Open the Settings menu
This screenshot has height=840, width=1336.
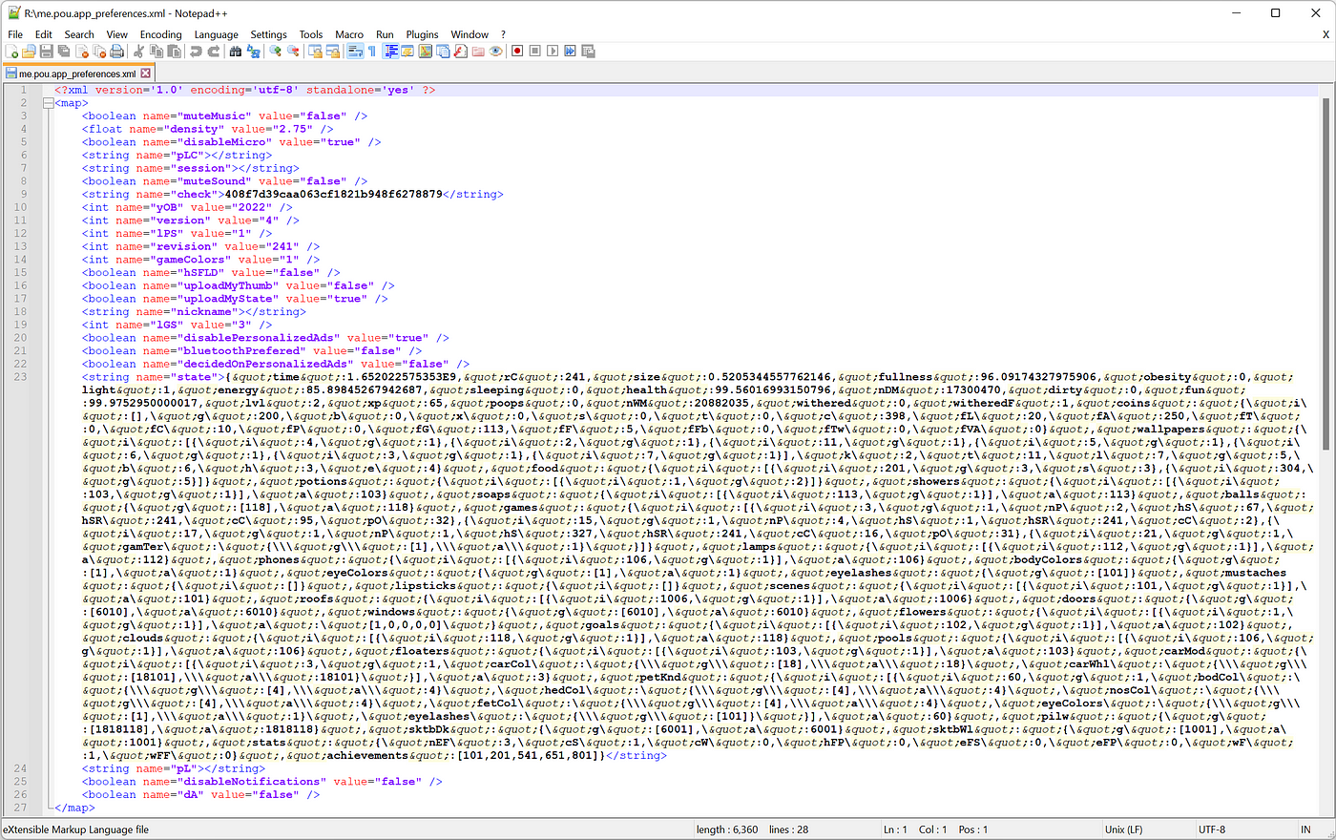click(x=269, y=34)
